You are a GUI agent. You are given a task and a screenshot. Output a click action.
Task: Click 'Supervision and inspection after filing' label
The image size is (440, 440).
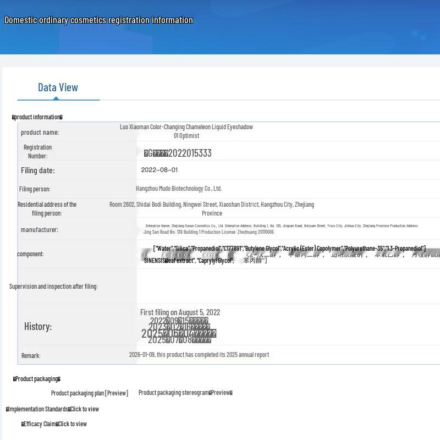[x=53, y=287]
